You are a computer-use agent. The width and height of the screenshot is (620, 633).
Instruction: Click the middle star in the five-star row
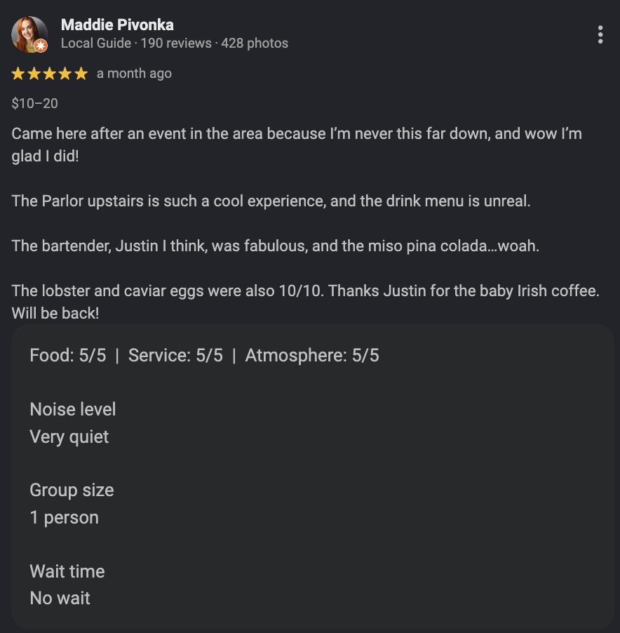tap(49, 72)
